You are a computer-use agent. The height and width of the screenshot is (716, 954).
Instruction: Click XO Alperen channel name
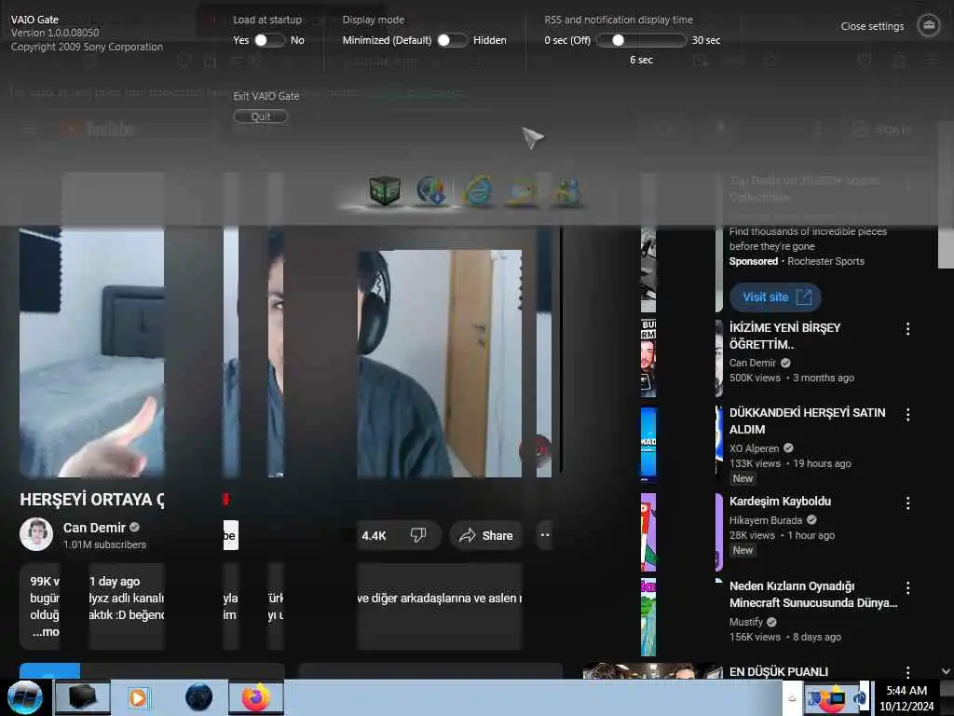754,448
